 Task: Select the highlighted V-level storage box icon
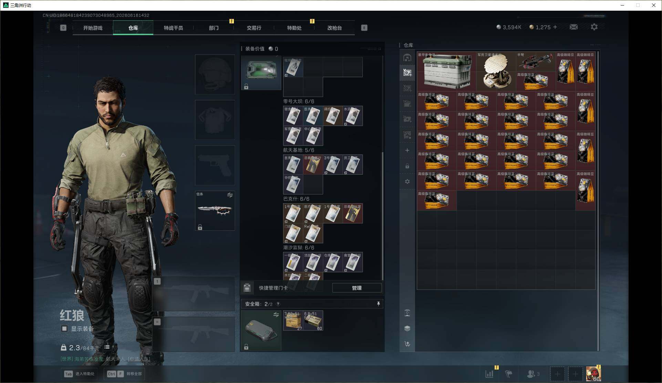pos(407,72)
